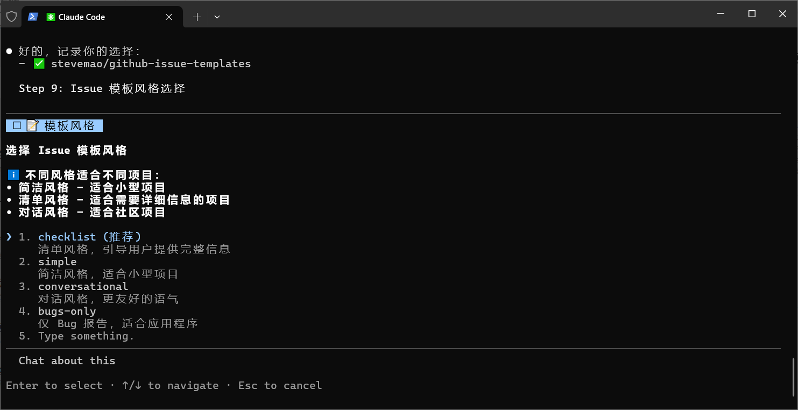This screenshot has width=798, height=410.
Task: Click the terminal vertical scrollbar
Action: tap(794, 376)
